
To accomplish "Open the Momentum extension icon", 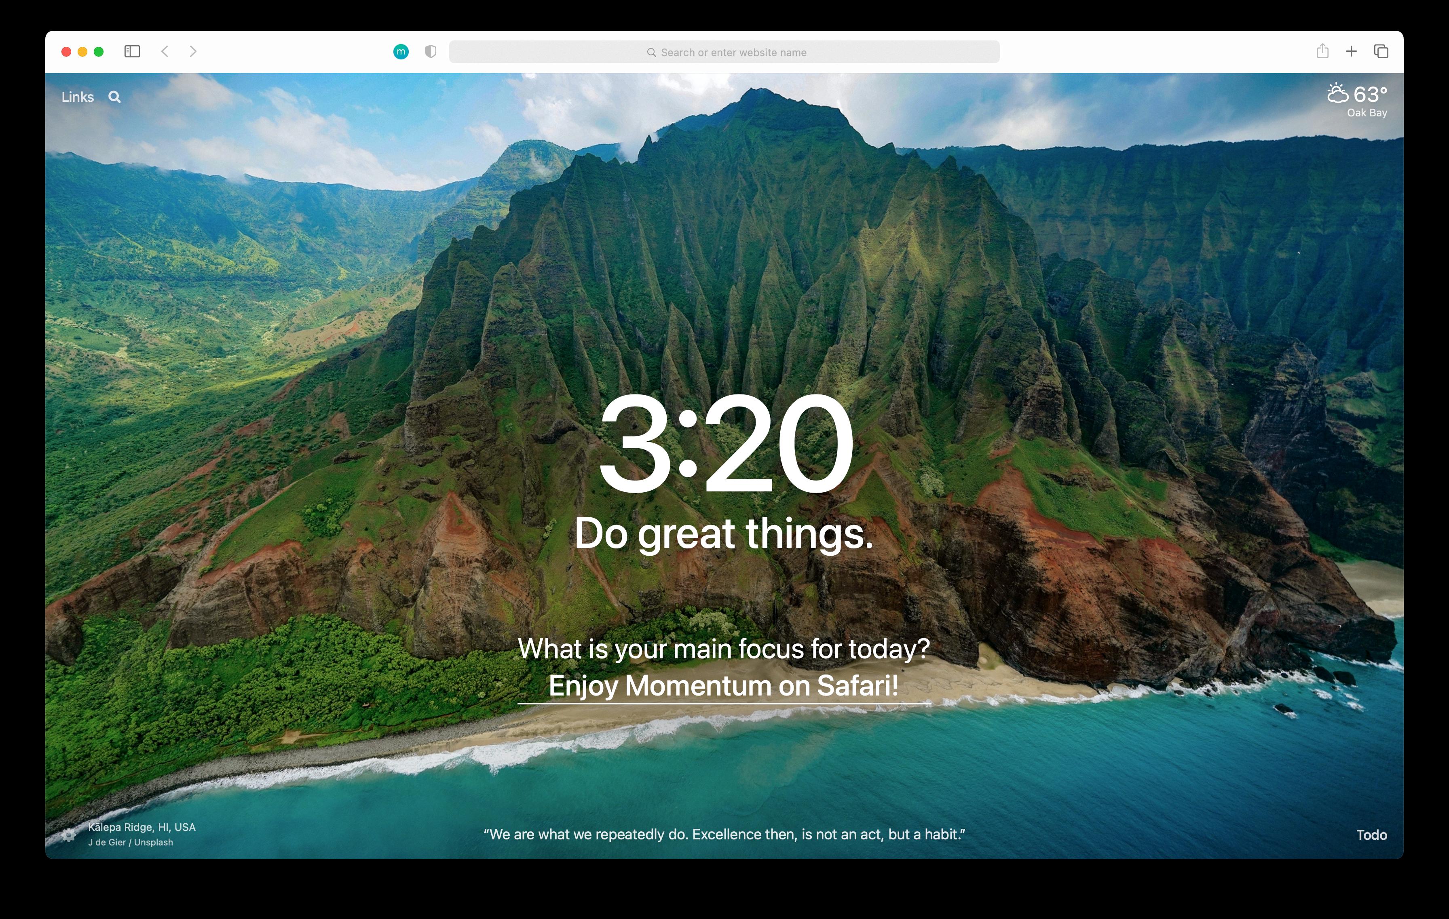I will (401, 52).
